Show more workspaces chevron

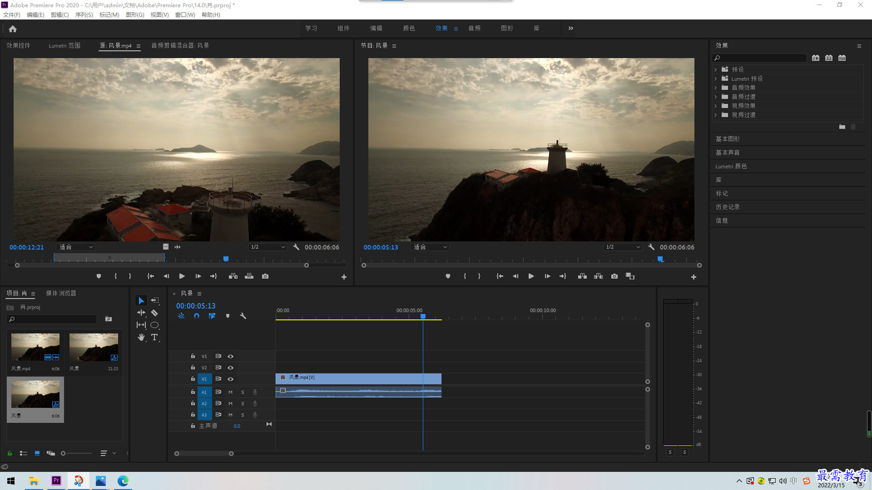[x=570, y=28]
